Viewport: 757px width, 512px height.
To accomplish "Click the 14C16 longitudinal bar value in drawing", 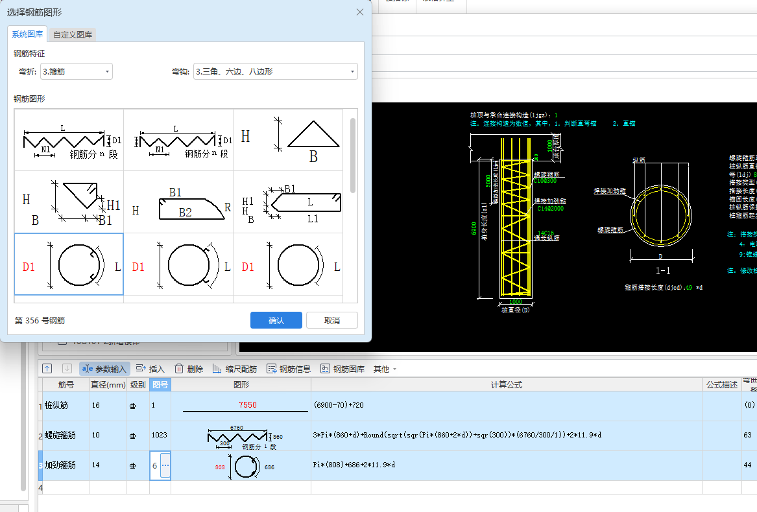I will pos(546,233).
